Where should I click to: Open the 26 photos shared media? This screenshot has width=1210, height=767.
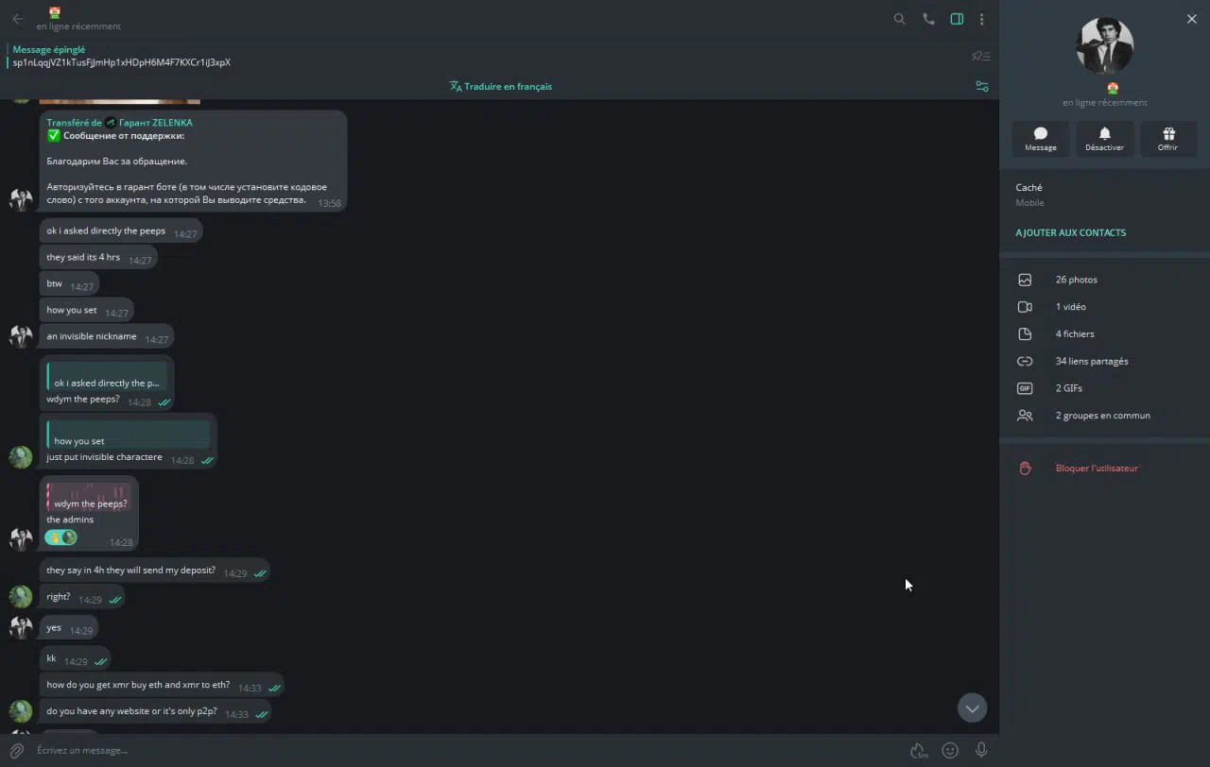1076,280
